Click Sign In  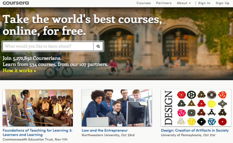pos(204,3)
